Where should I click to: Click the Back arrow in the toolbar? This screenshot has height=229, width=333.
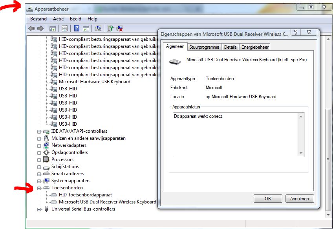(x=31, y=28)
